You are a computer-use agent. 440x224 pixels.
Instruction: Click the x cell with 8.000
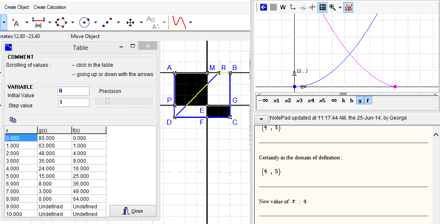21,199
